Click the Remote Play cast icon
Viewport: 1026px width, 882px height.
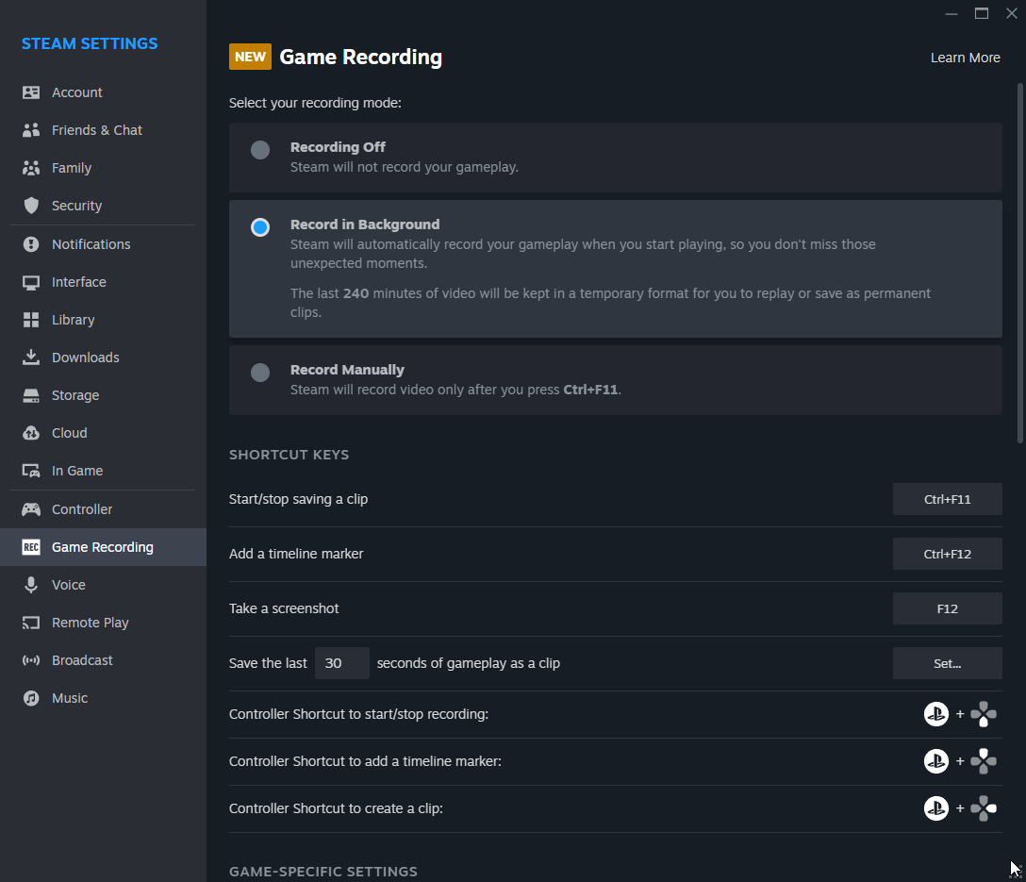click(31, 623)
